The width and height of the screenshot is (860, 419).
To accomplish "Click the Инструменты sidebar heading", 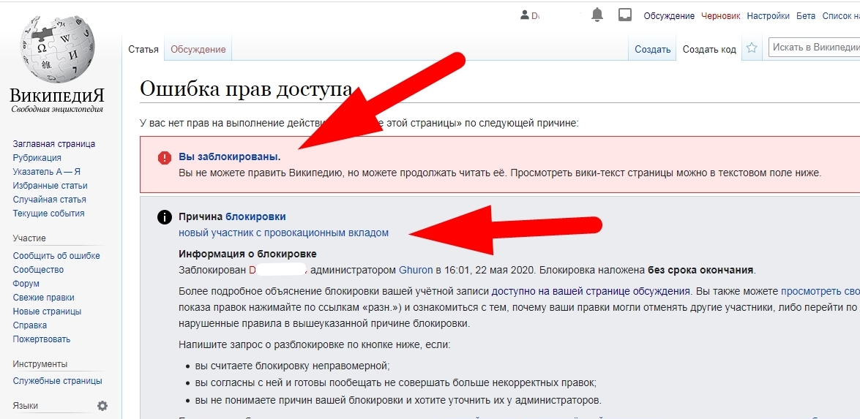I will coord(40,363).
